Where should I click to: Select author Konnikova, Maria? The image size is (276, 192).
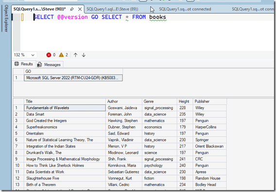[124, 165]
